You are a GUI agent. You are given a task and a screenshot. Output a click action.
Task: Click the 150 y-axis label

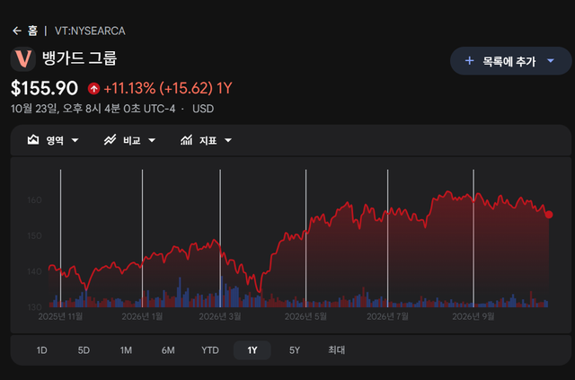pos(34,236)
